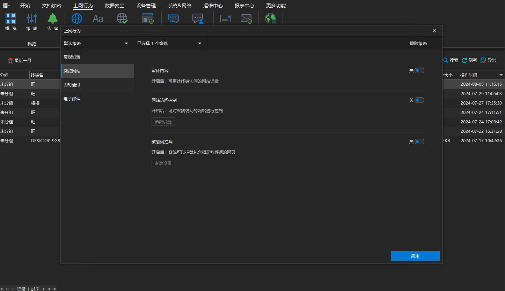505x291 pixels.
Task: Open the 默认策略 dropdown
Action: click(97, 43)
